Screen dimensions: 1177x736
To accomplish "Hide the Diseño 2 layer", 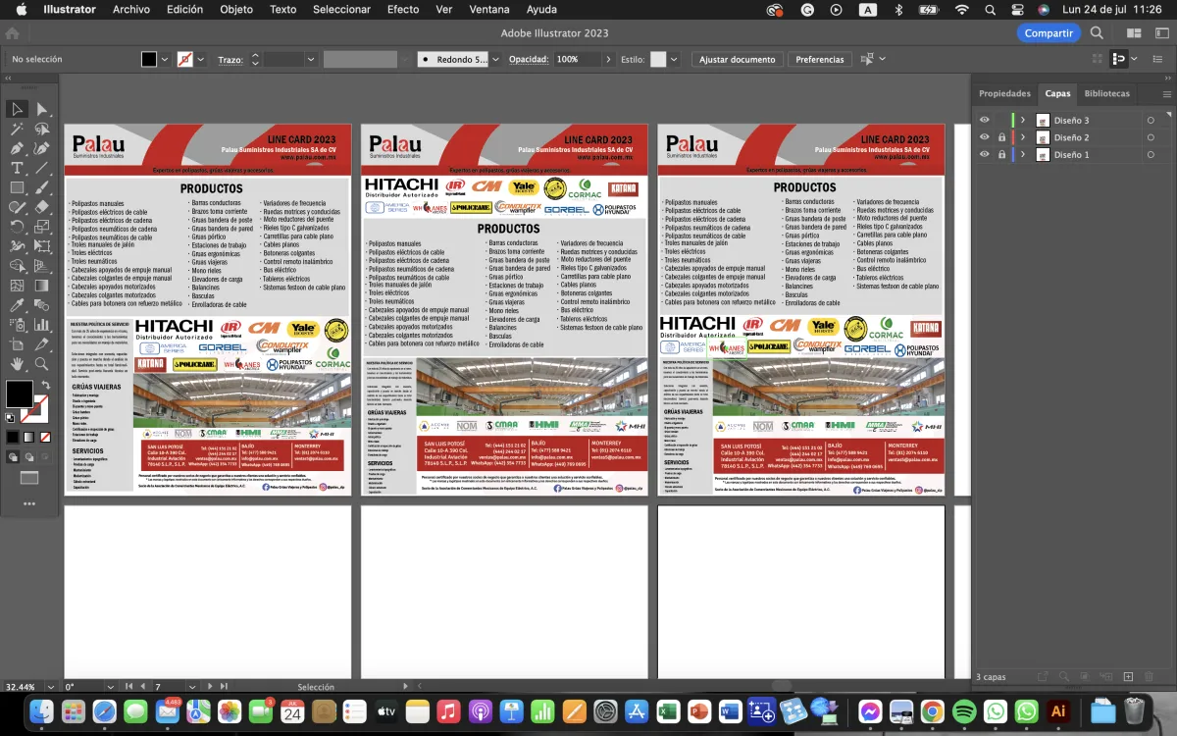I will coord(985,137).
